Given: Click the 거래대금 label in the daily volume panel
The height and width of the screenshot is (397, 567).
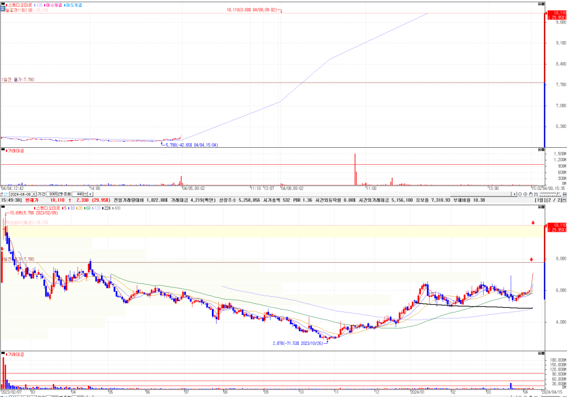Looking at the screenshot, I should (15, 355).
